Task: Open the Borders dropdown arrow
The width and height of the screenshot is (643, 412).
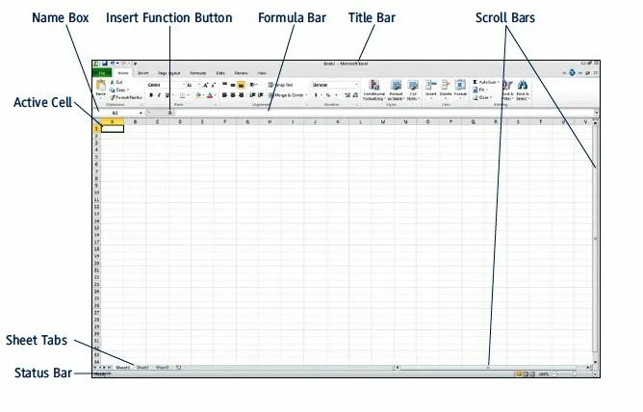Action: point(189,95)
